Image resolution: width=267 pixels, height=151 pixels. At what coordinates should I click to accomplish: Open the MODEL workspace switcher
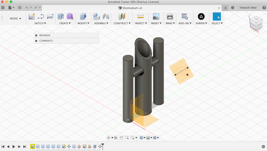pos(15,18)
